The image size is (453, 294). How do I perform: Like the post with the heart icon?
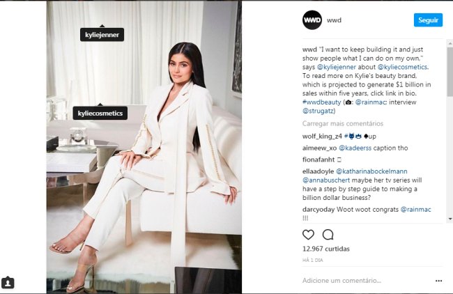click(x=308, y=235)
